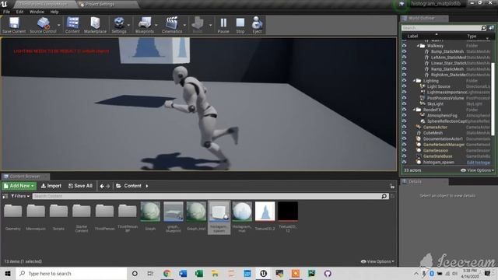Image resolution: width=498 pixels, height=280 pixels.
Task: Click the World Outliner search magnifier
Action: click(x=483, y=28)
